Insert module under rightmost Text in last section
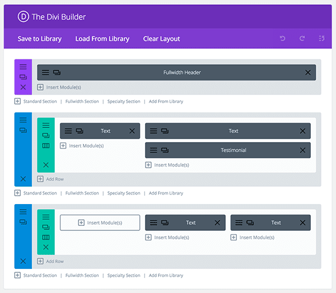The height and width of the screenshot is (293, 336). (253, 237)
